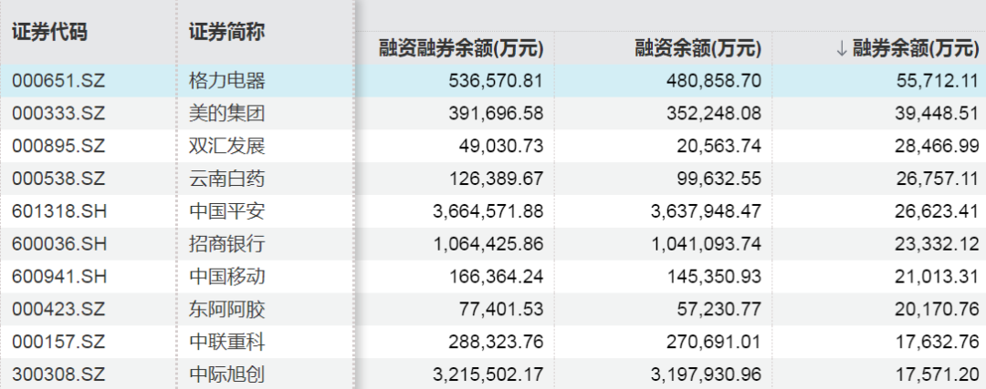Click value 20,170.76 in 东阿阿胶 row

coord(937,310)
